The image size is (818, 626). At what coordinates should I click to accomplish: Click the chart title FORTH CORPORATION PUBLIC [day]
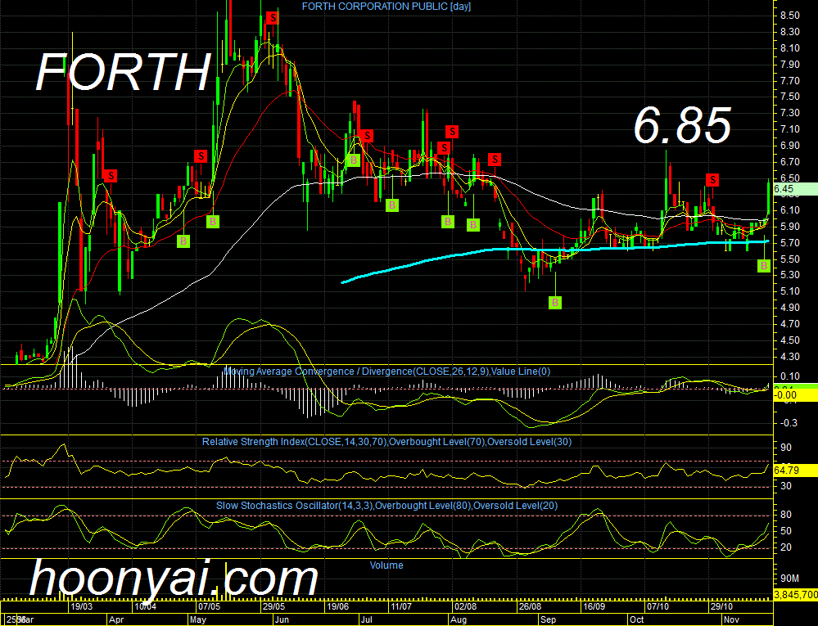click(x=386, y=7)
